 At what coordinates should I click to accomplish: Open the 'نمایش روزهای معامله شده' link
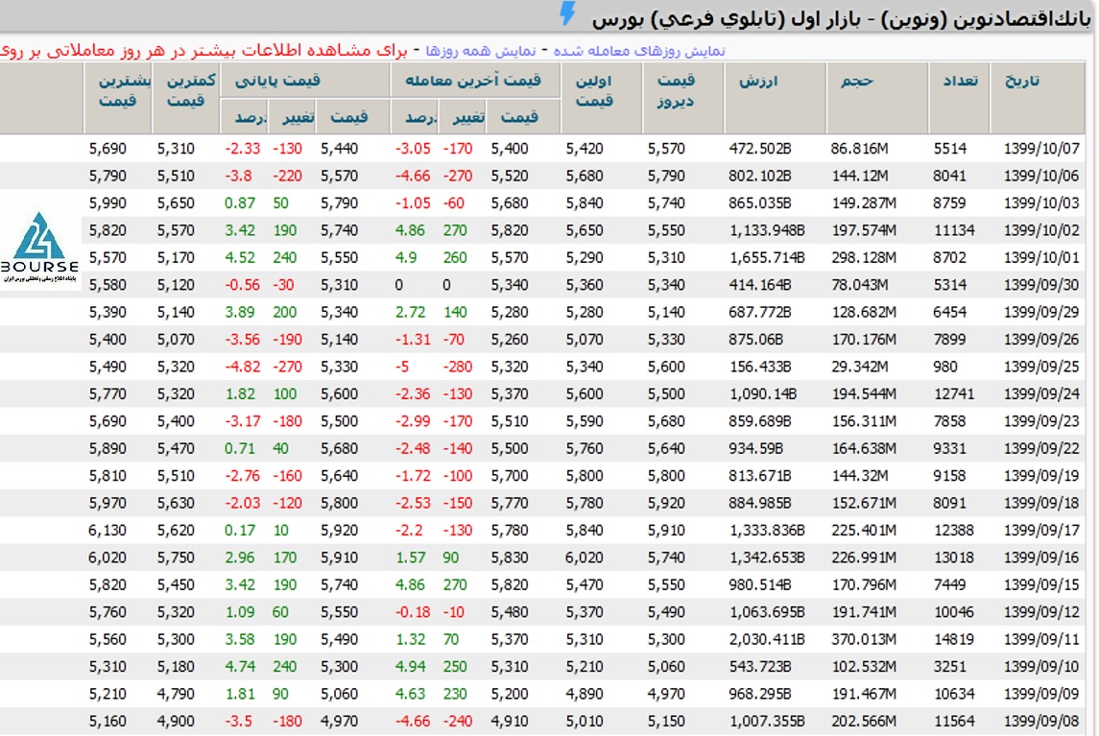click(639, 51)
